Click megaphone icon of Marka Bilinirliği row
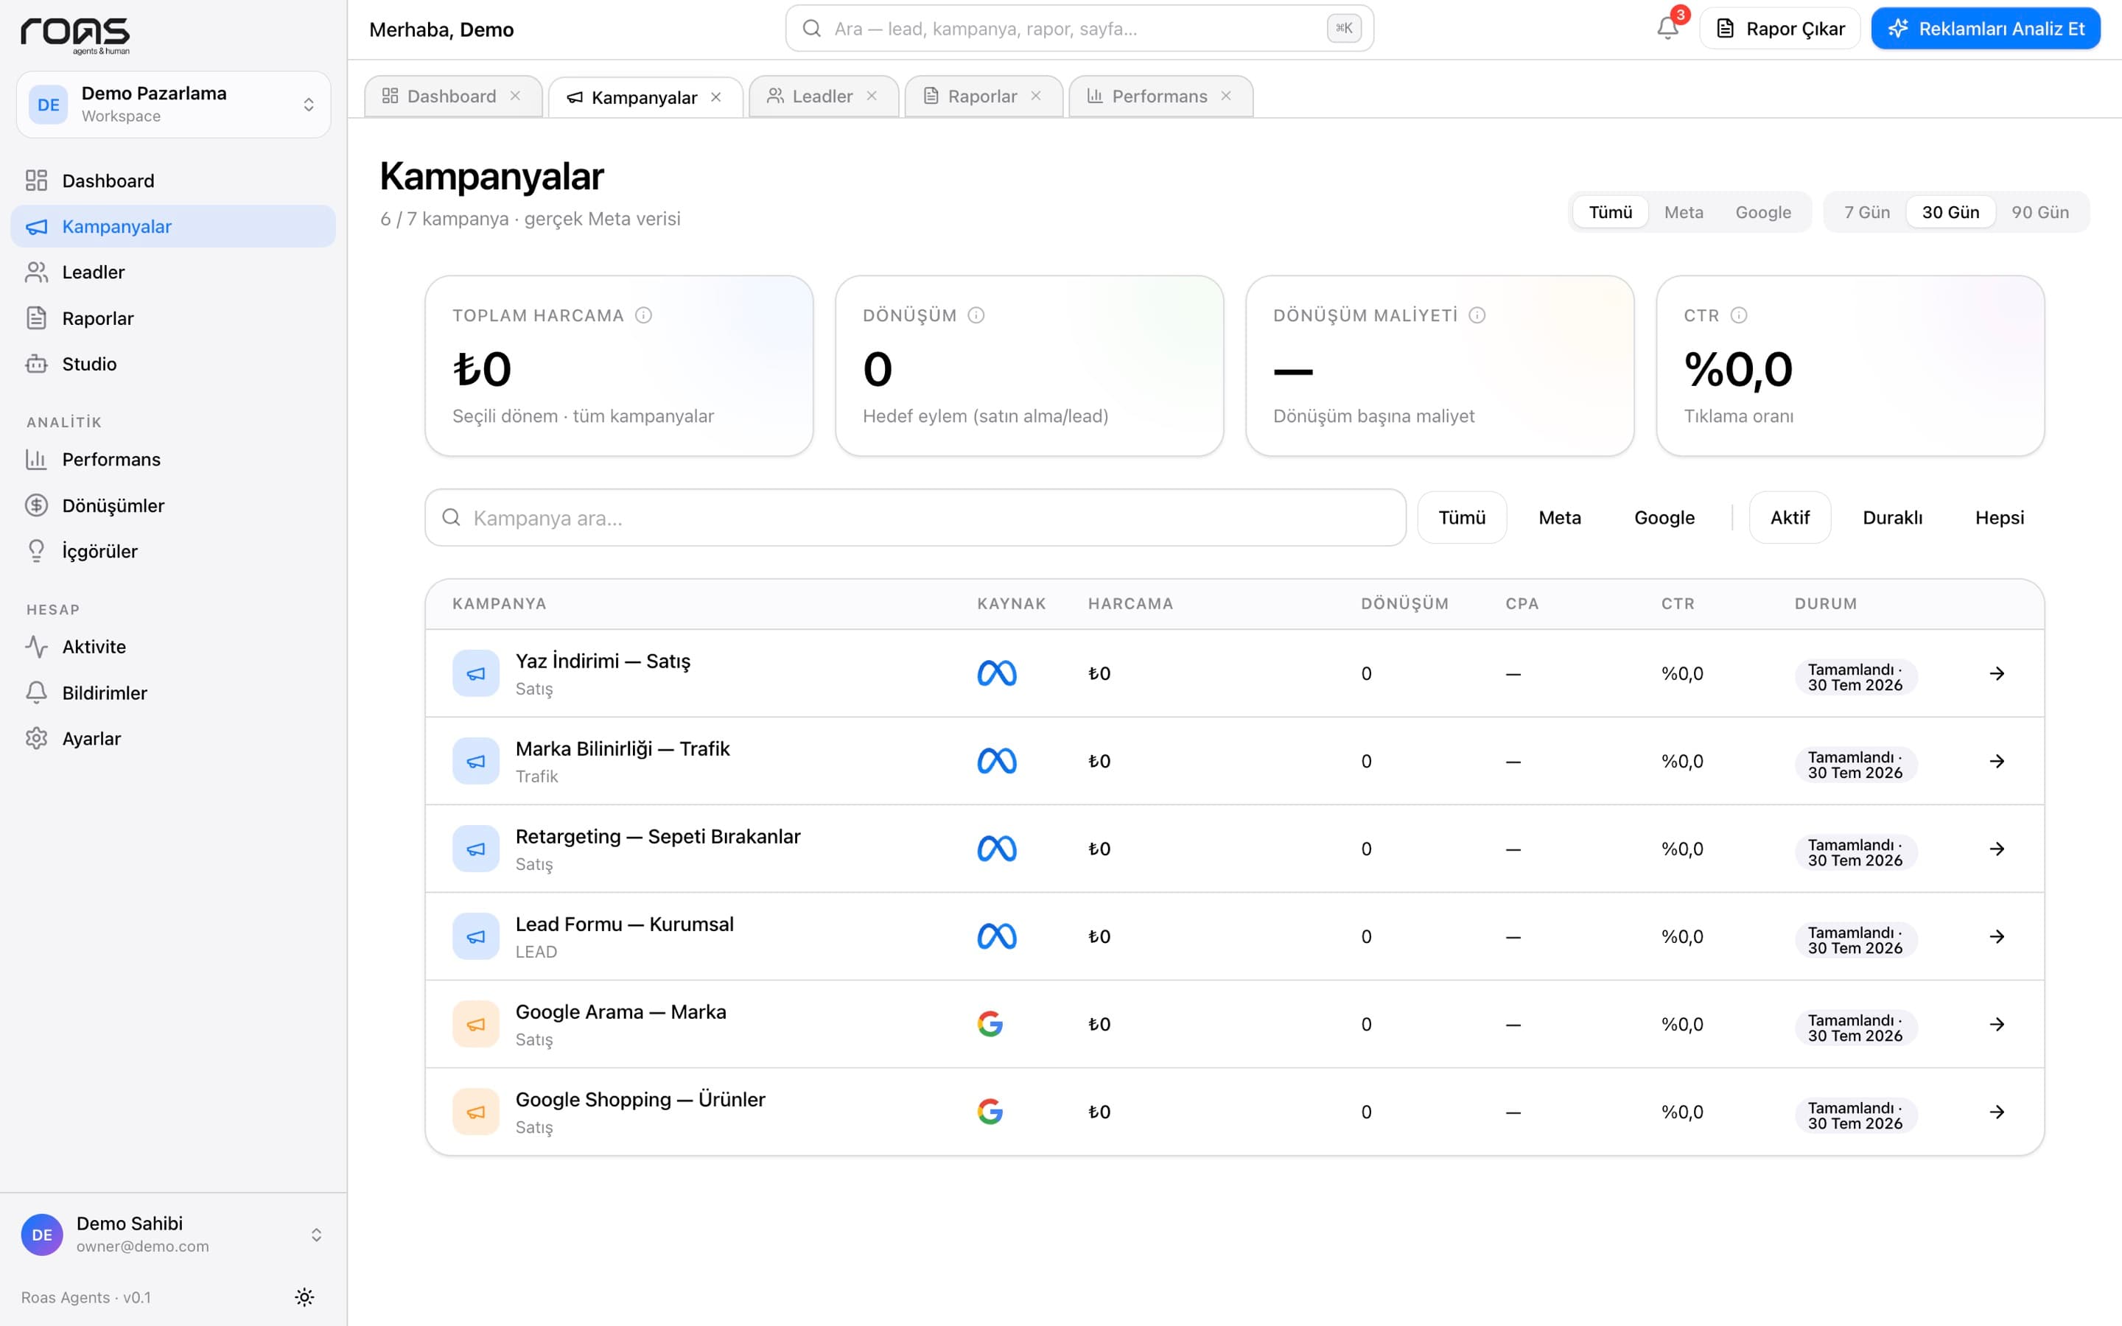The width and height of the screenshot is (2122, 1326). pos(476,761)
